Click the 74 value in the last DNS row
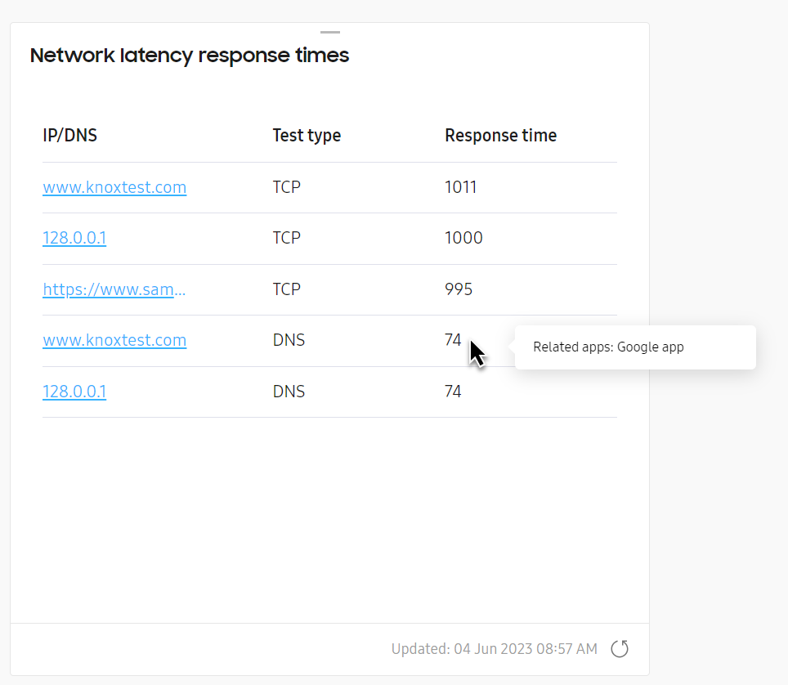The width and height of the screenshot is (788, 685). click(x=453, y=391)
